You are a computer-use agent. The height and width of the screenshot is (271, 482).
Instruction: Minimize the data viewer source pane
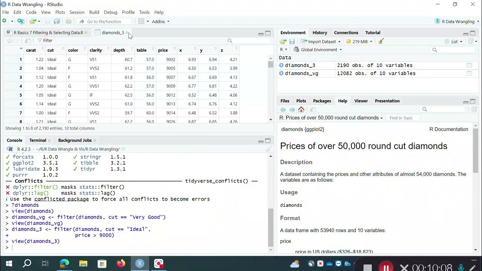coord(261,33)
